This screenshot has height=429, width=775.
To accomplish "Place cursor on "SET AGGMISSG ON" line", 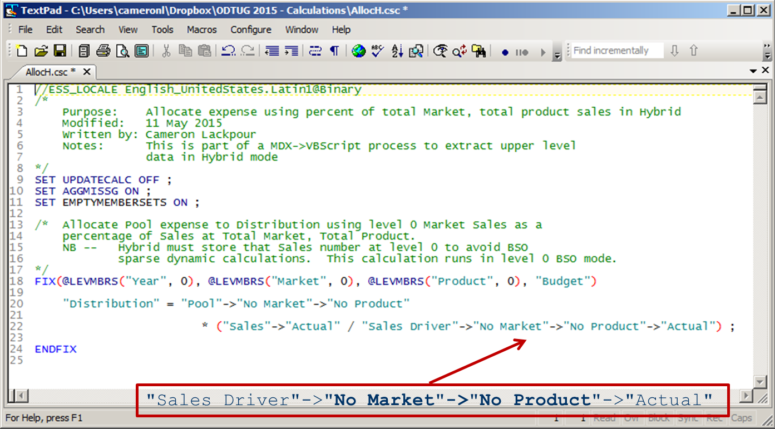I will pos(94,191).
